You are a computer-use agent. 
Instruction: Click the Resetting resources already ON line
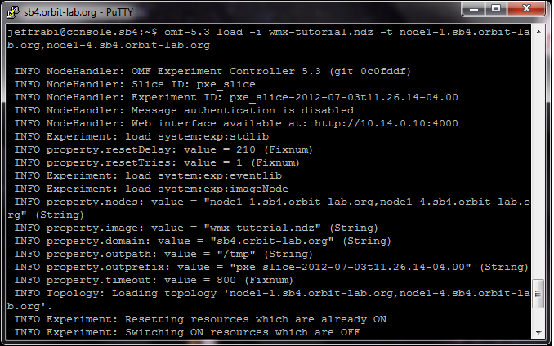coord(200,320)
